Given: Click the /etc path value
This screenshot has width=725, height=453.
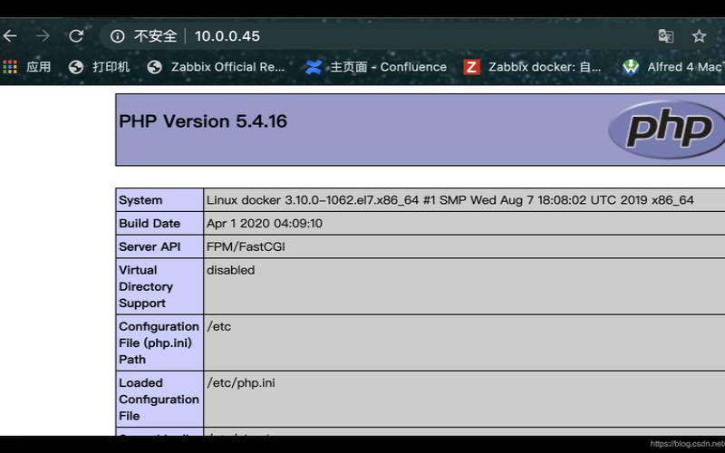Looking at the screenshot, I should 218,326.
